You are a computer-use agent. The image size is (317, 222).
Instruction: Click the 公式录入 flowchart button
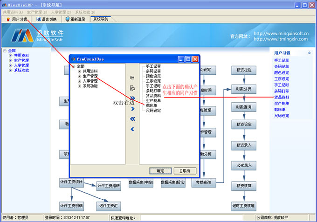pyautogui.click(x=244, y=165)
